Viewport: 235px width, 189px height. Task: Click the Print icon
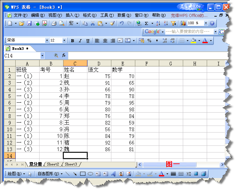click(x=54, y=23)
